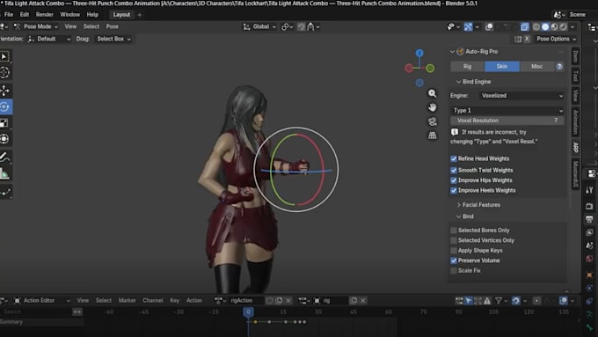
Task: Collapse the Bind Engine section
Action: click(473, 82)
